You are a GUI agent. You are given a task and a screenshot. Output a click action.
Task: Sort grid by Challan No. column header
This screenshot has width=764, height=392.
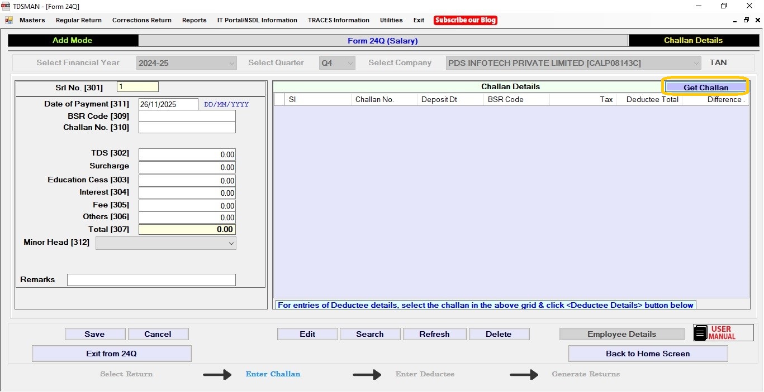383,99
